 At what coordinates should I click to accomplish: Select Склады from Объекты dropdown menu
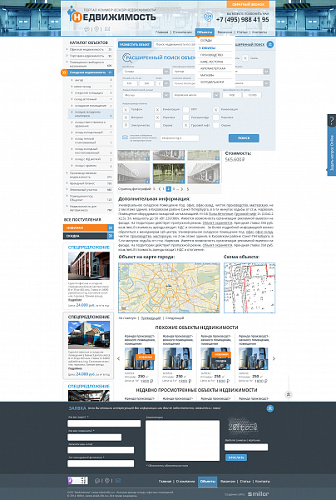click(x=206, y=41)
